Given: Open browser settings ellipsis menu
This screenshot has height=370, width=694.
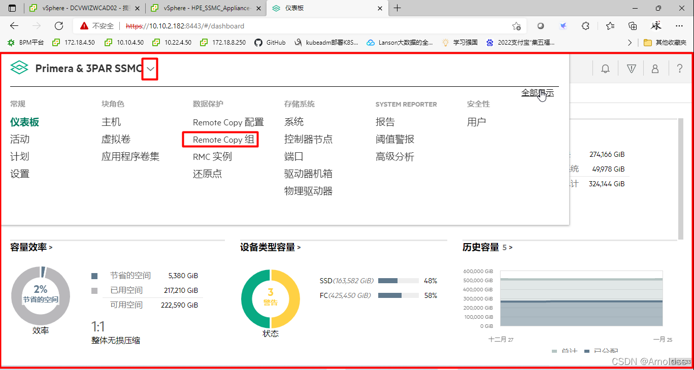Looking at the screenshot, I should coord(679,26).
